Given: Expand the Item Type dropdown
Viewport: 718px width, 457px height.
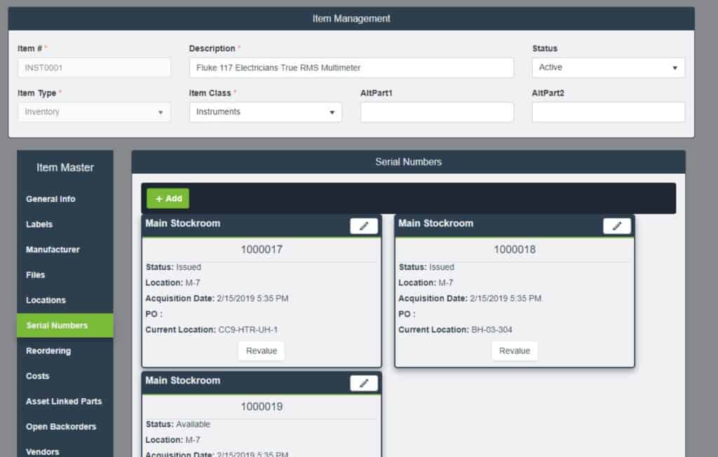Looking at the screenshot, I should tap(94, 112).
